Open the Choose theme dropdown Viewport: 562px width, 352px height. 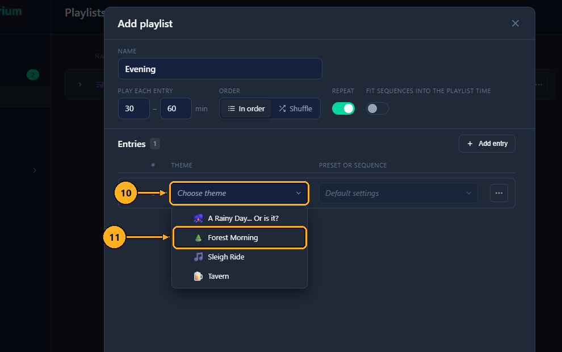pos(239,193)
